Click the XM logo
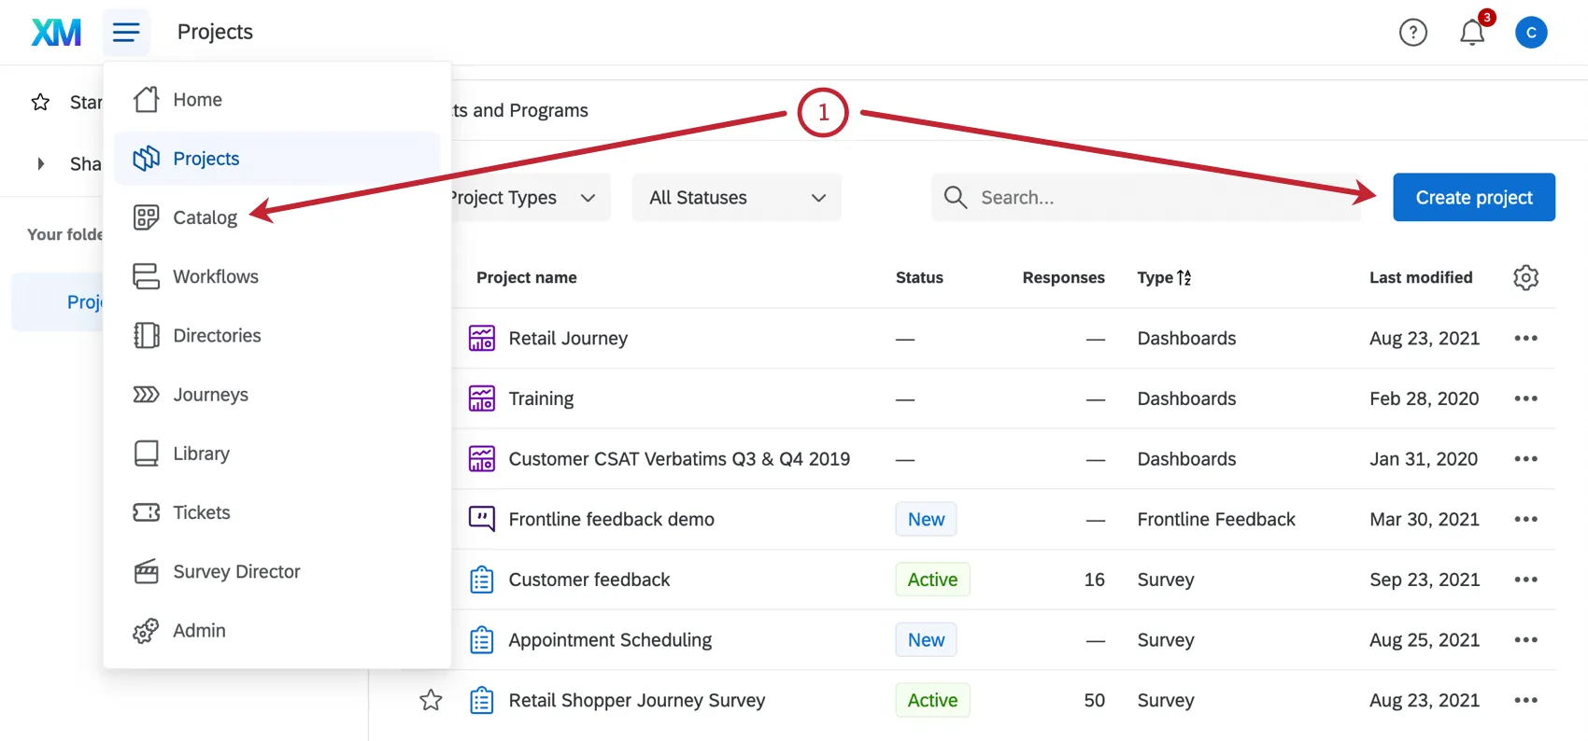Image resolution: width=1588 pixels, height=741 pixels. click(x=56, y=33)
